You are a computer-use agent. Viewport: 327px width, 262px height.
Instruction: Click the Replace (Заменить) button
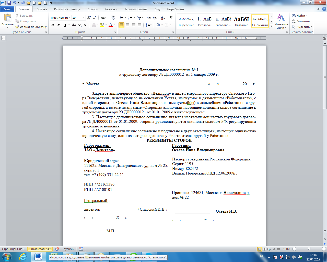click(301, 21)
